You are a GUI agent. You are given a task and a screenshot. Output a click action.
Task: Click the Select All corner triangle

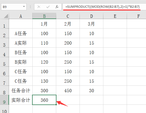pyautogui.click(x=6, y=16)
